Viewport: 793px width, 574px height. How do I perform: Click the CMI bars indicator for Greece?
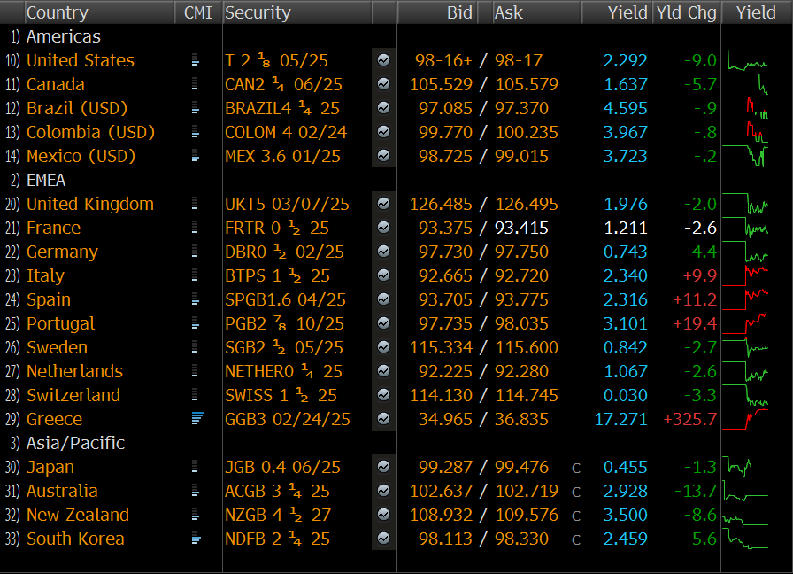(x=197, y=419)
